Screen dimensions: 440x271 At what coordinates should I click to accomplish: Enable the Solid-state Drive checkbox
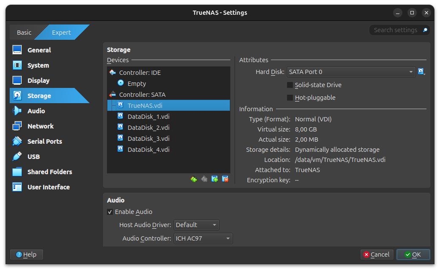click(x=290, y=85)
